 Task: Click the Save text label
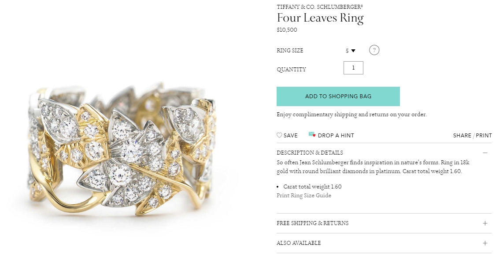[291, 136]
